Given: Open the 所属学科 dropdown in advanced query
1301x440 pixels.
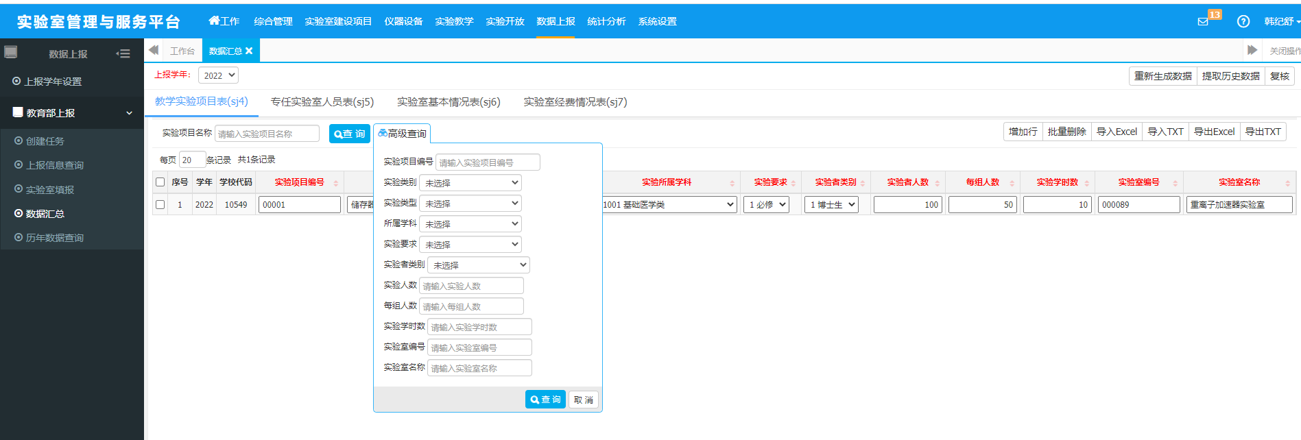Looking at the screenshot, I should pos(470,224).
